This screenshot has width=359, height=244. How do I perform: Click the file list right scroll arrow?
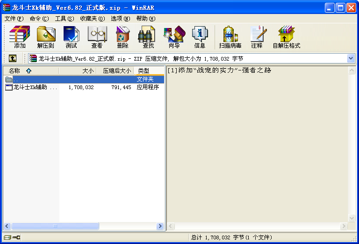[160, 226]
